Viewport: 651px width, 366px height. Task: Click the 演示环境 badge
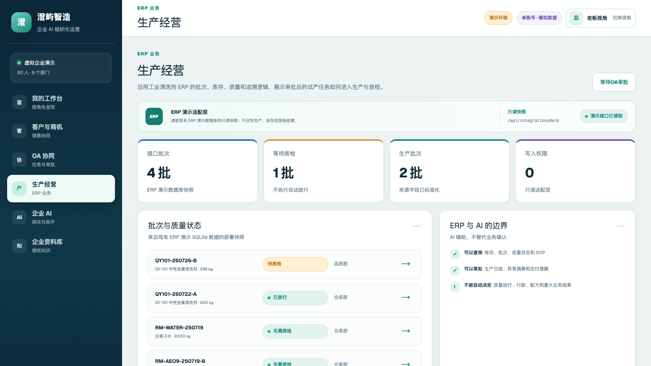[498, 18]
